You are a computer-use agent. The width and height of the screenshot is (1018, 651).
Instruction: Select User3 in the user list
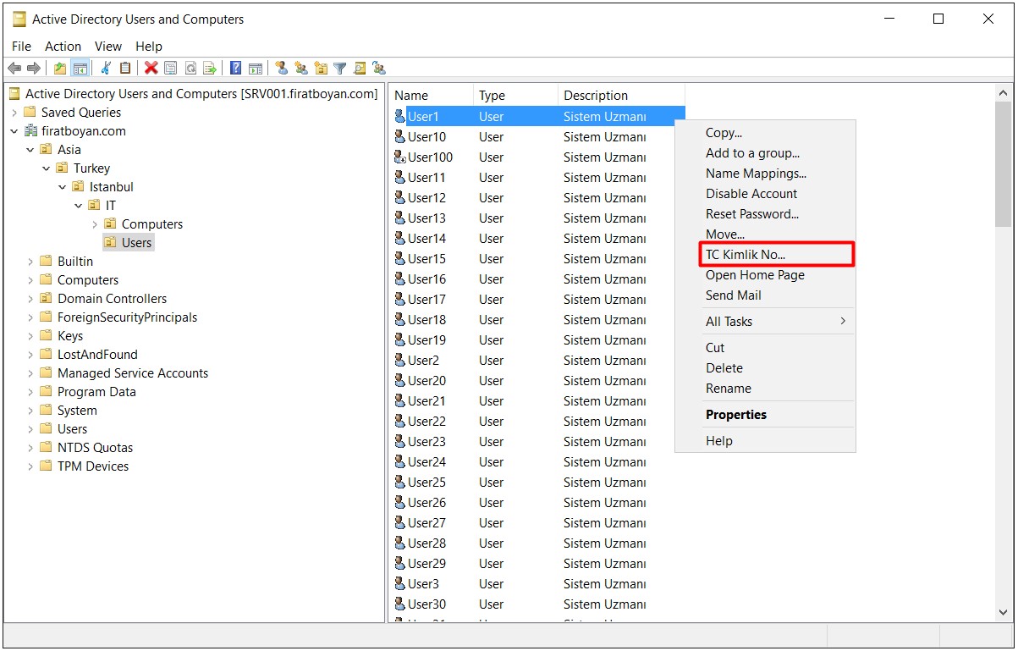[423, 583]
